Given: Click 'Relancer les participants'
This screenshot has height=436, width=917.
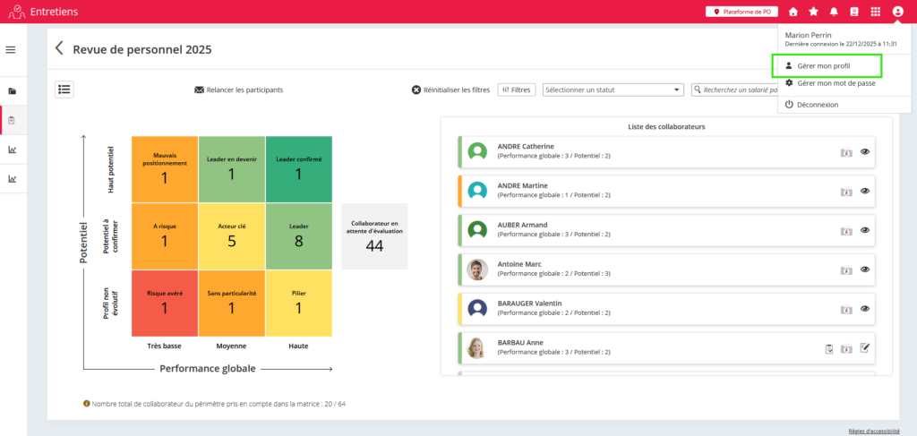Looking at the screenshot, I should click(238, 90).
